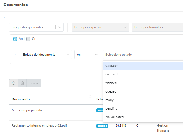Select the finished state option
Screen dimensions: 183x135
[111, 83]
